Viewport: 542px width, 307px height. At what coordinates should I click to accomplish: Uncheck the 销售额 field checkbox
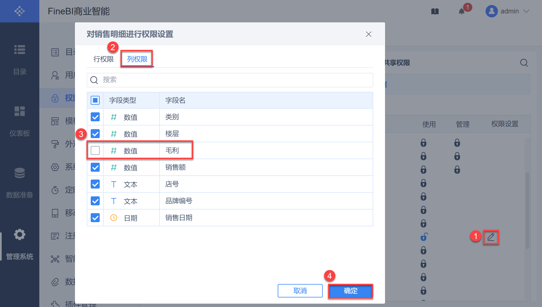point(95,167)
